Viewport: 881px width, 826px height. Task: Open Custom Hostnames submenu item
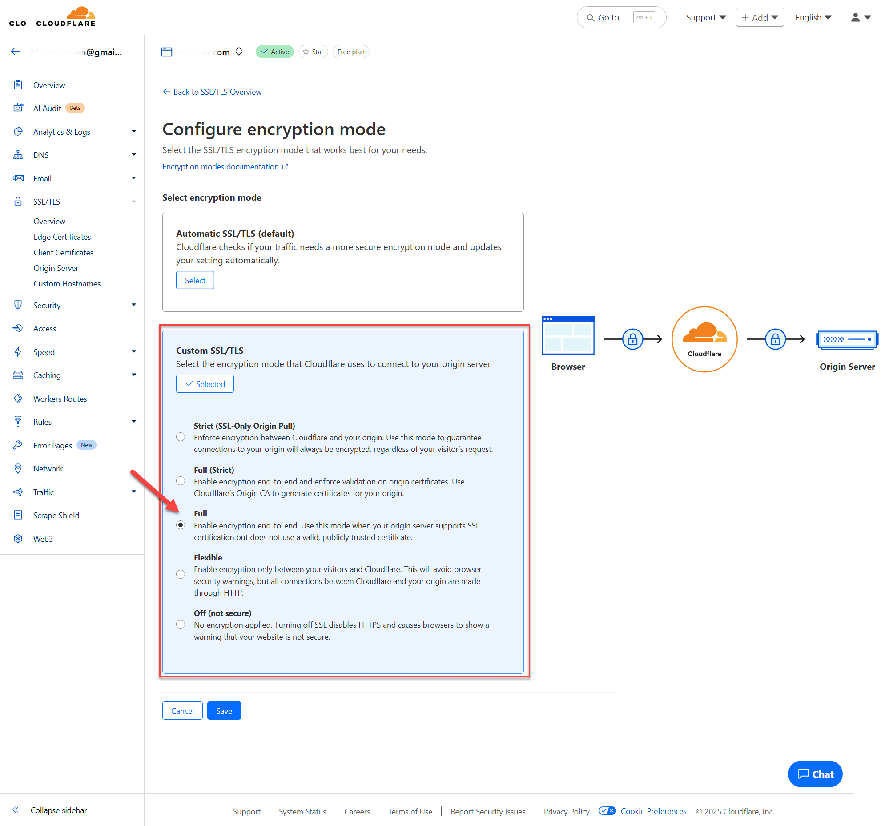point(67,283)
